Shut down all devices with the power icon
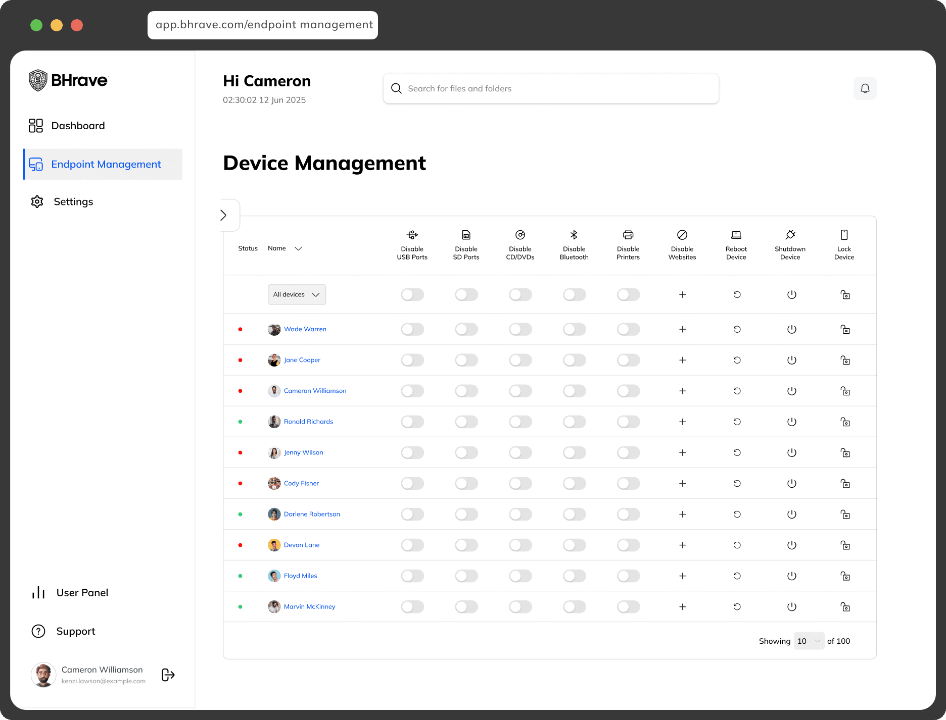This screenshot has height=720, width=946. pos(791,294)
